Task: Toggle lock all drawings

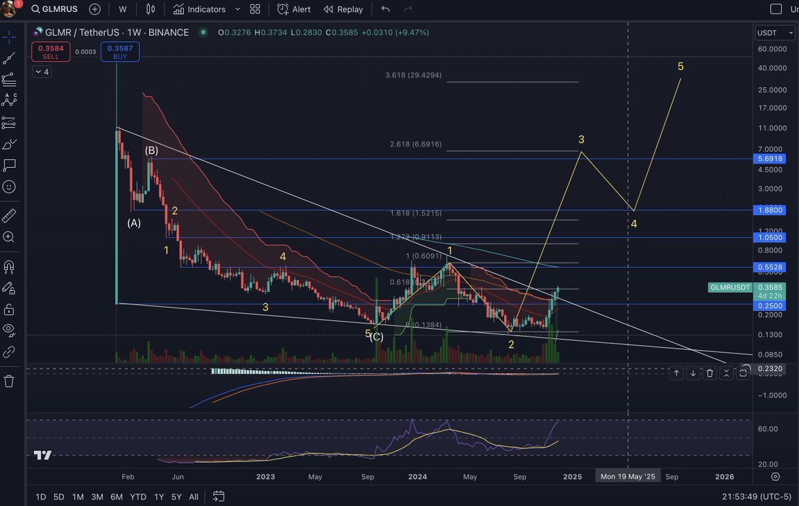Action: [9, 310]
